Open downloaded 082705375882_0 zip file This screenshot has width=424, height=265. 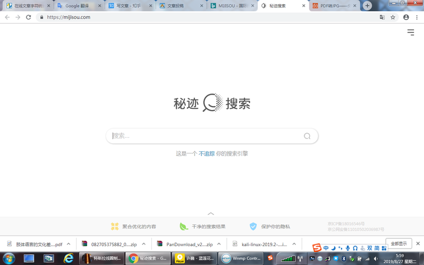(110, 244)
